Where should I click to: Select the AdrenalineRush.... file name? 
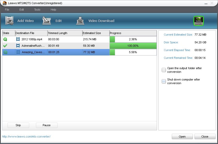click(x=33, y=46)
